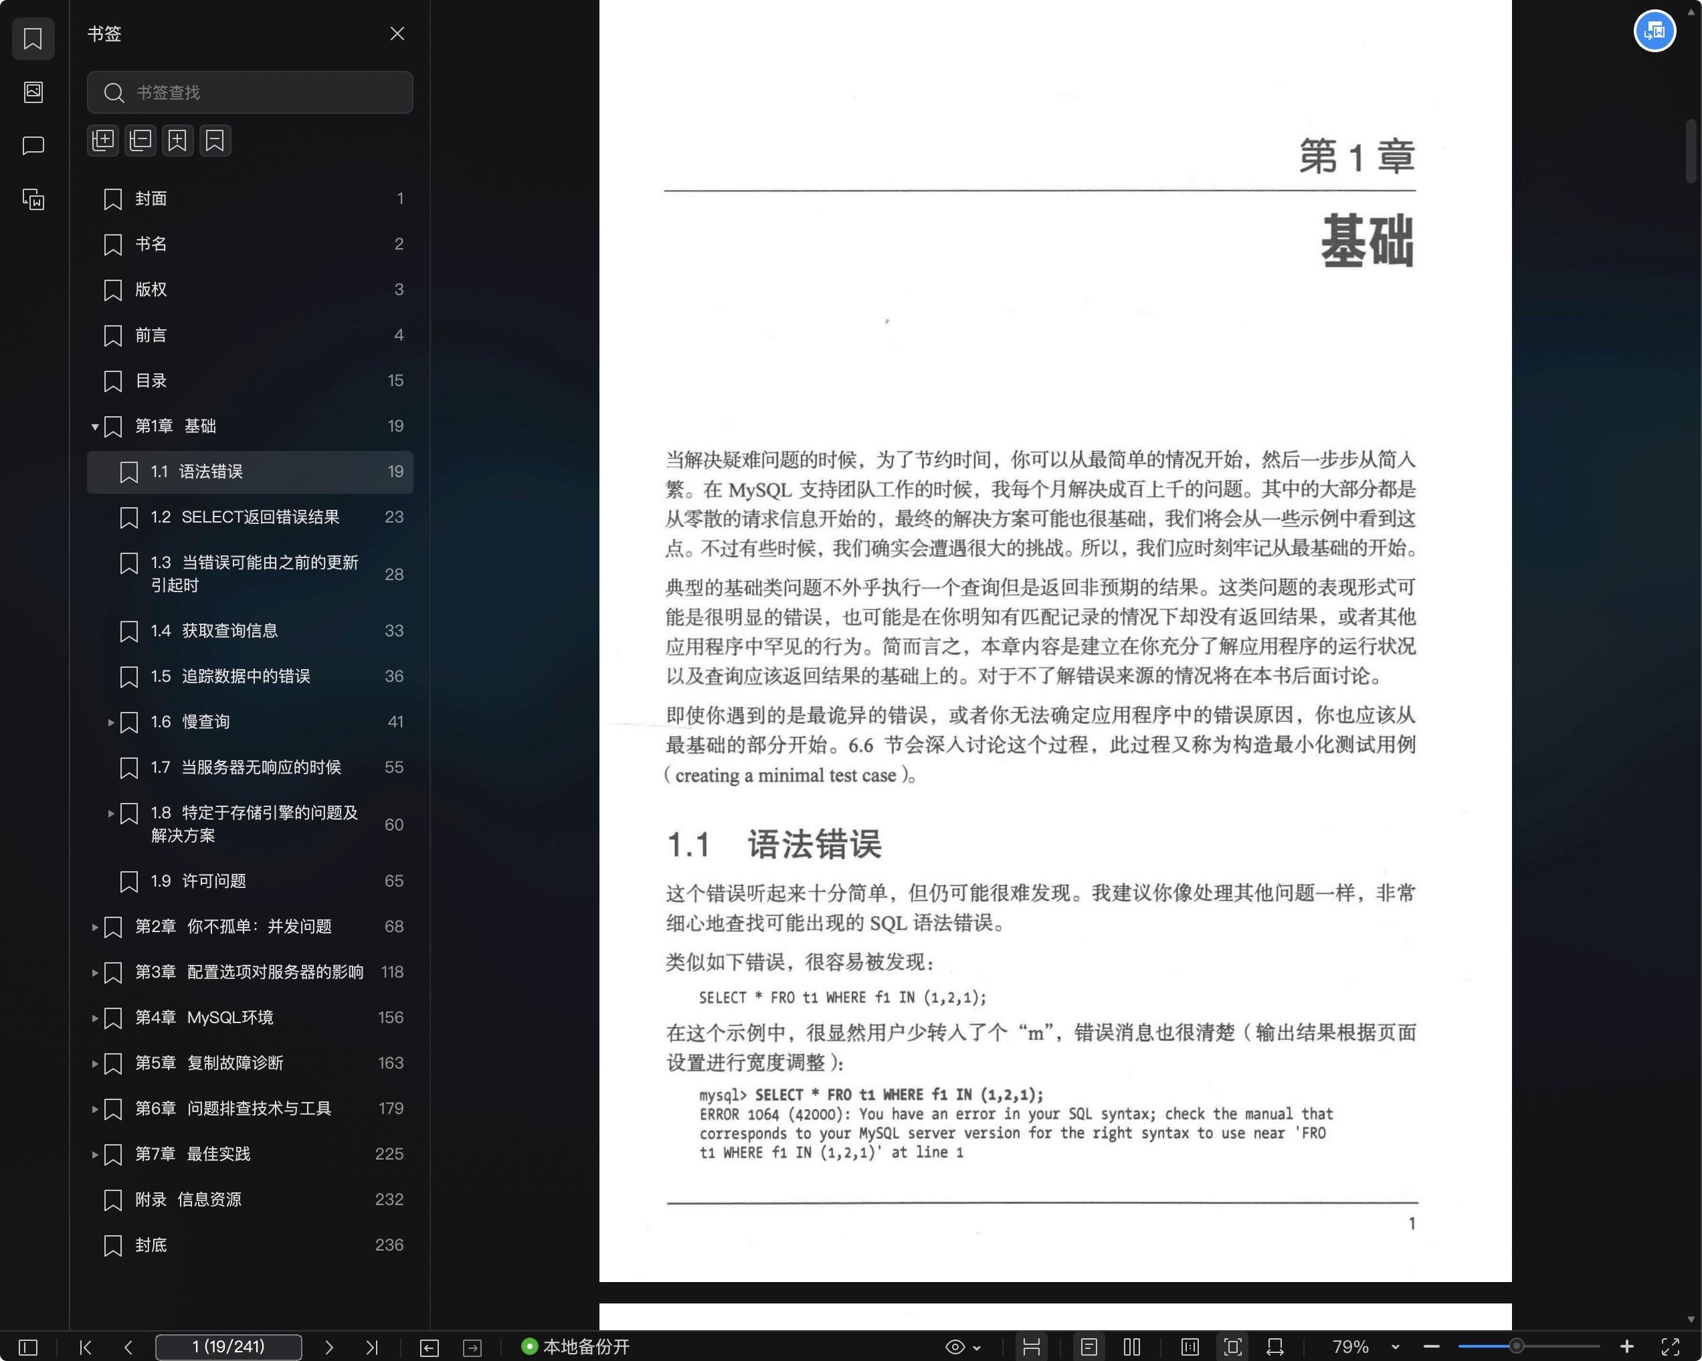Image resolution: width=1702 pixels, height=1361 pixels.
Task: Switch to single page view
Action: click(x=1089, y=1347)
